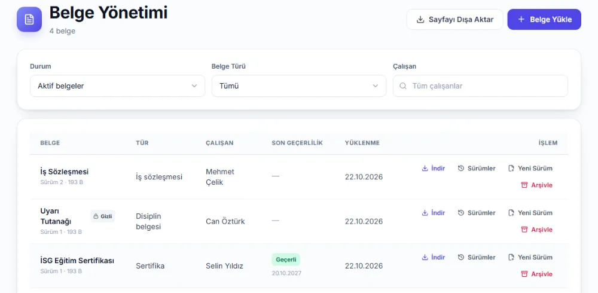Click Yeni Sürüm for Uyarı Tutanağı
This screenshot has width=598, height=293.
[530, 213]
